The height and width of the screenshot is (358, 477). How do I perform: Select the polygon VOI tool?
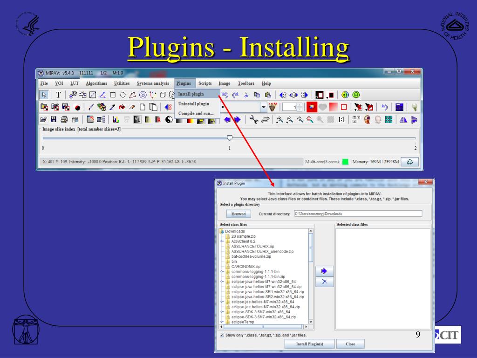coord(132,95)
